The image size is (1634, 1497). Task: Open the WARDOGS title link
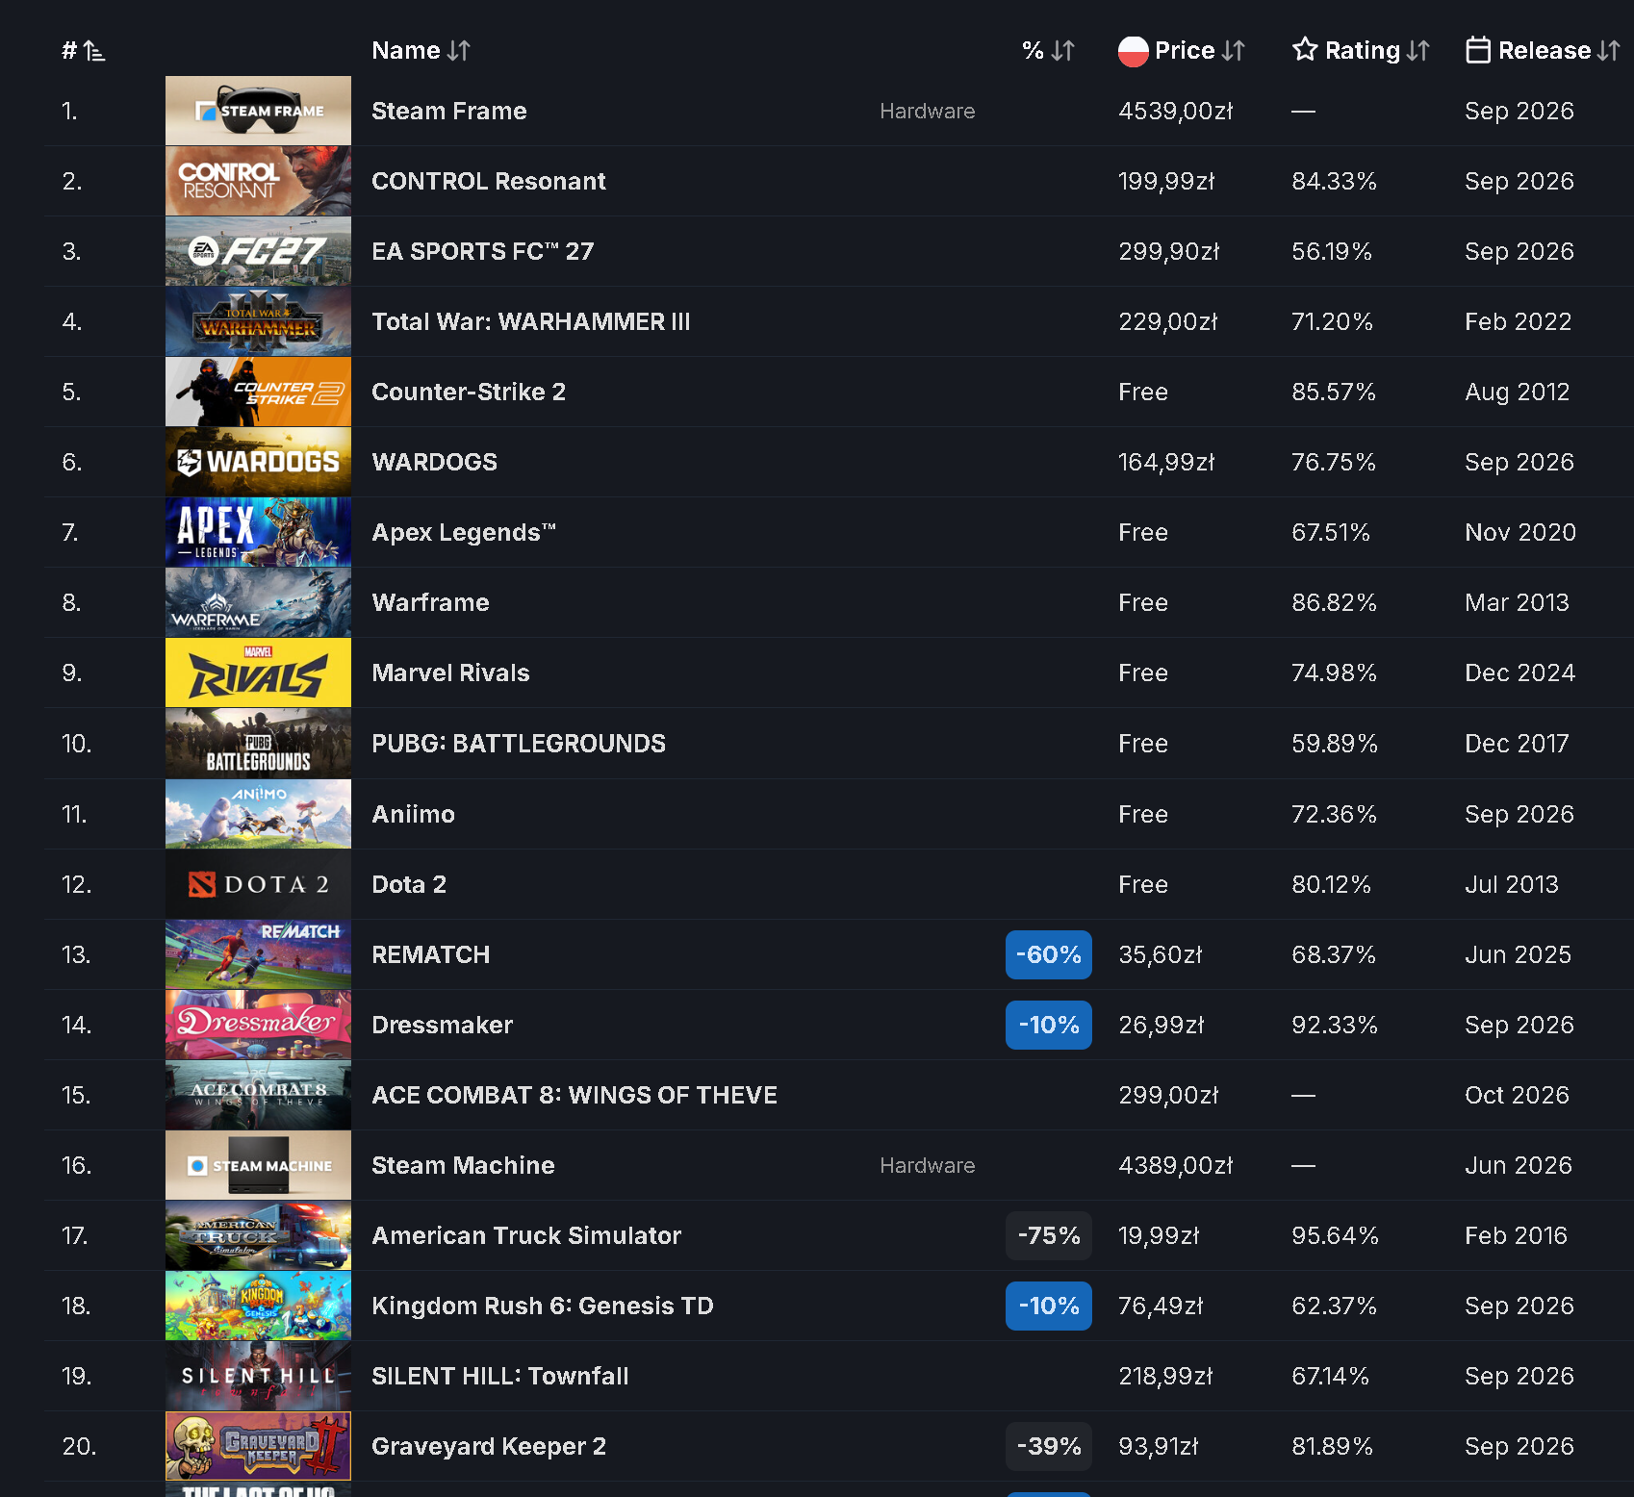tap(435, 462)
